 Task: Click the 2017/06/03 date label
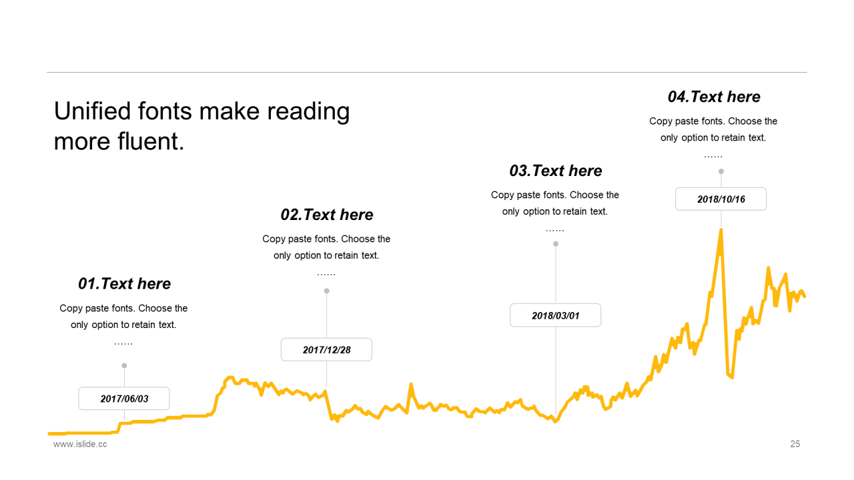[x=124, y=399]
